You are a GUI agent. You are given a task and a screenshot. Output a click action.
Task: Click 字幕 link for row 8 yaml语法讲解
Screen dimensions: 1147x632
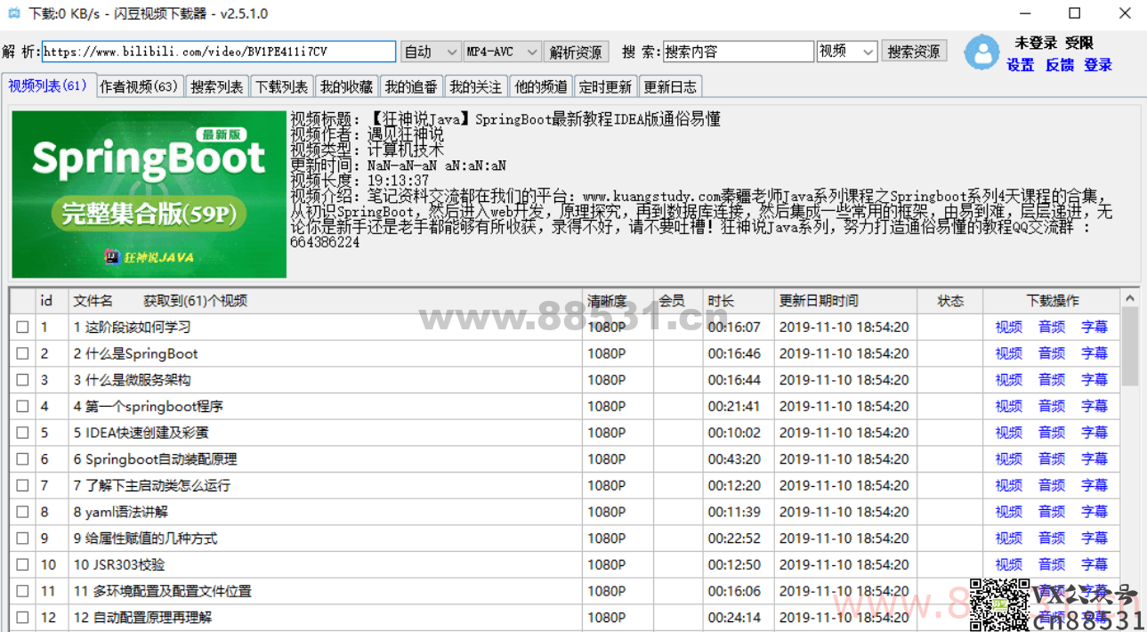[x=1094, y=513]
